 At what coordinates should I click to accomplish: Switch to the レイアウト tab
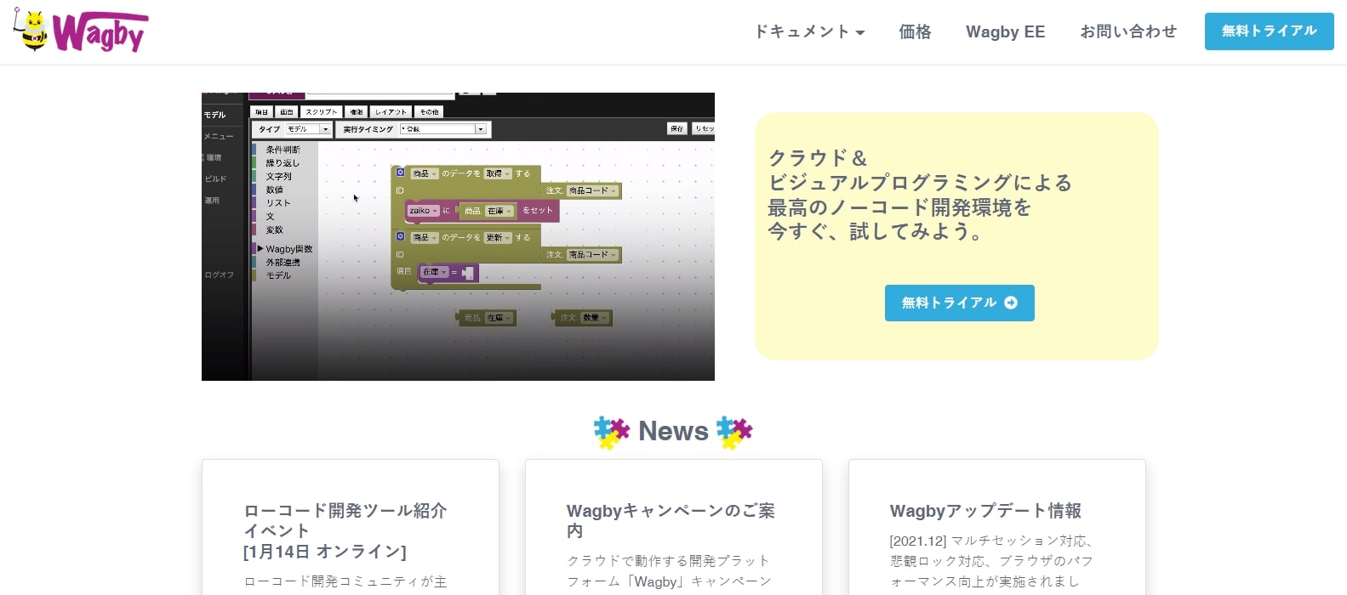[391, 112]
